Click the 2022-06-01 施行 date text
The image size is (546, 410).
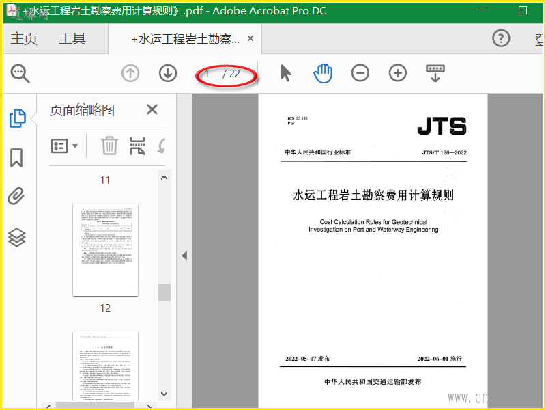pyautogui.click(x=440, y=359)
